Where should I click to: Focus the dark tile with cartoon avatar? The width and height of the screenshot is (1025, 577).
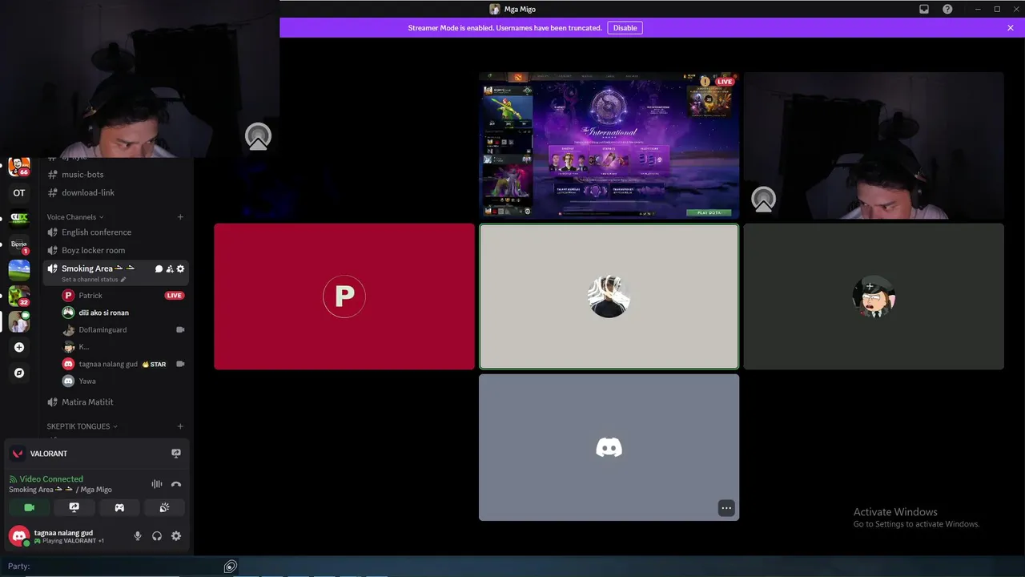click(x=874, y=297)
